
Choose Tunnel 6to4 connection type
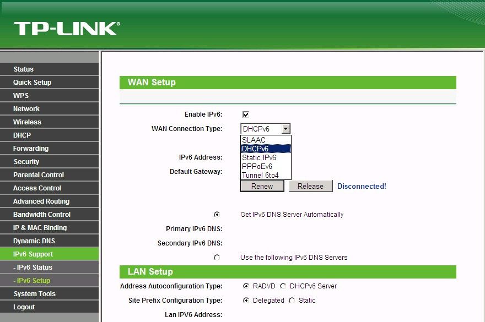coord(266,175)
